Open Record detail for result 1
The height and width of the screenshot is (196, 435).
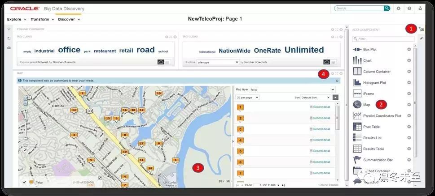[320, 107]
